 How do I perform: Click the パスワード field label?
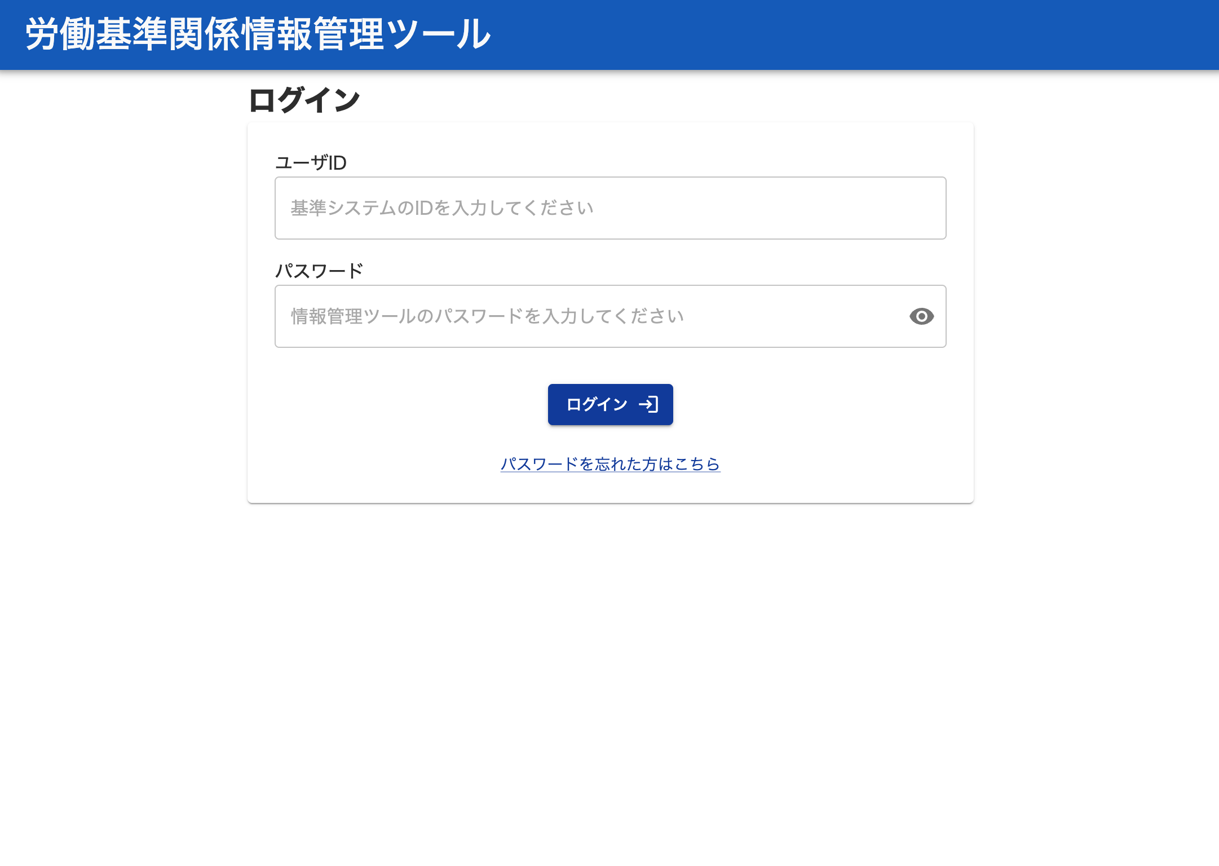coord(319,271)
